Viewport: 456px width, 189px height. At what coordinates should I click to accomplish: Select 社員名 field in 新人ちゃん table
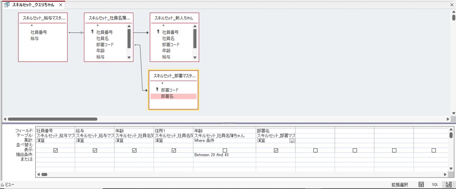168,39
